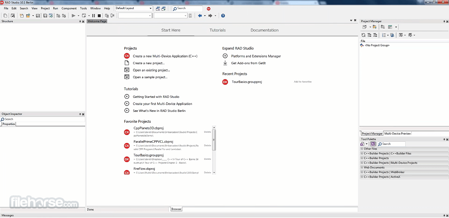The image size is (449, 218).
Task: Click the Run Without Debugging icon
Action: point(84,16)
